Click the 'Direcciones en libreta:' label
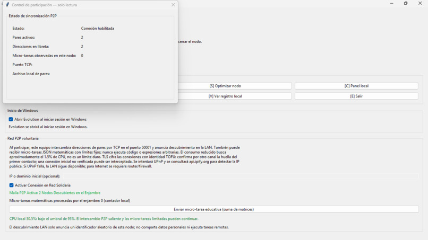428x240 pixels. pyautogui.click(x=31, y=47)
